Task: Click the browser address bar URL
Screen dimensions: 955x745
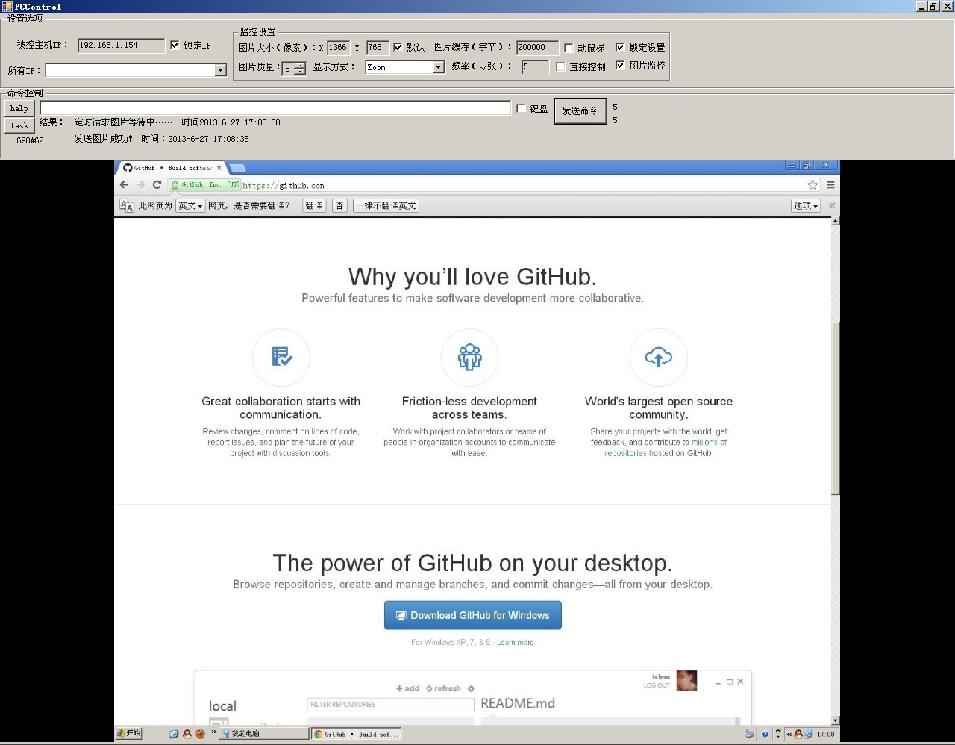Action: click(284, 185)
